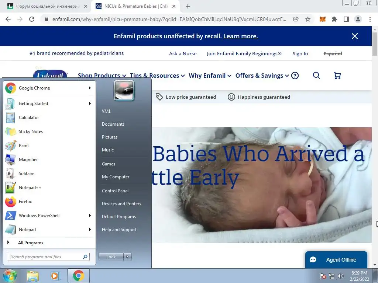Open Pictures from Start menu

(110, 137)
